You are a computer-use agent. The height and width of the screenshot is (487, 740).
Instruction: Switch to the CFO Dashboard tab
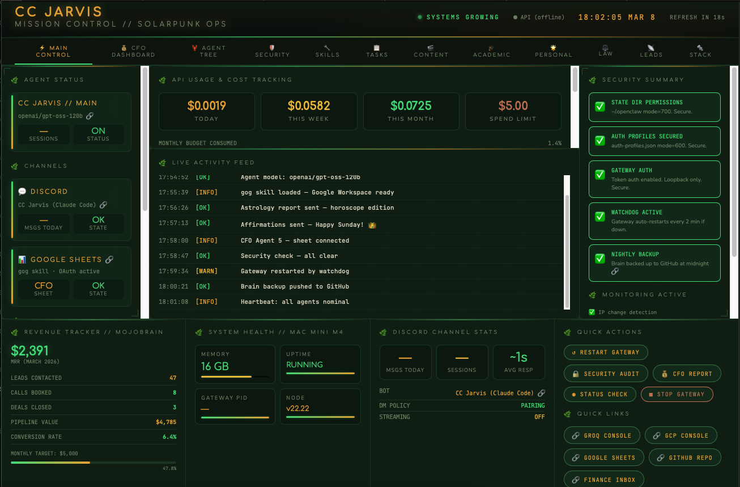[x=134, y=51]
